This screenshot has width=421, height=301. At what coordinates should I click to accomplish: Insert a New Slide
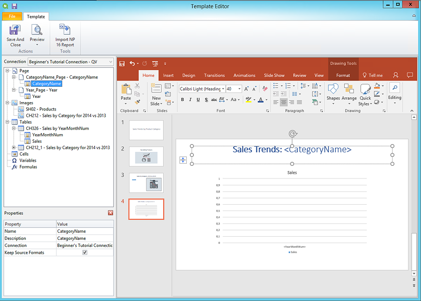coord(156,89)
